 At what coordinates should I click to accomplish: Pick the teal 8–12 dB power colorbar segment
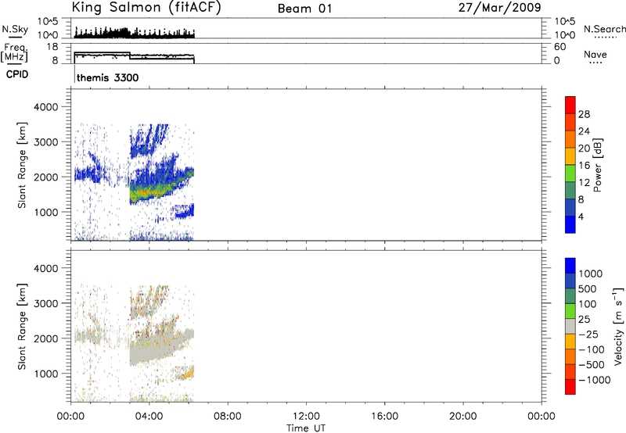pos(570,190)
